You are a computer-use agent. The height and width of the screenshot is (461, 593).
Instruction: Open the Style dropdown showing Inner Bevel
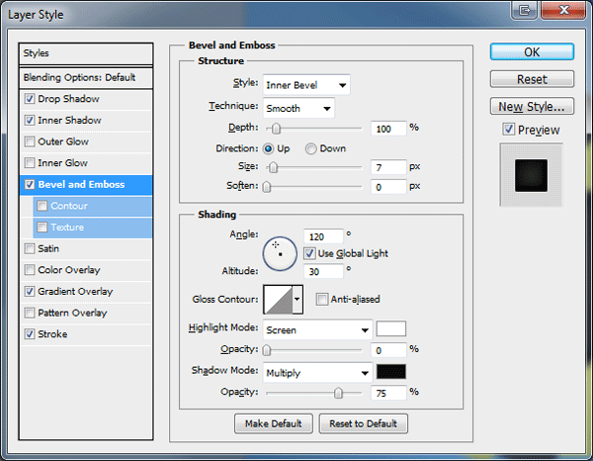coord(306,85)
